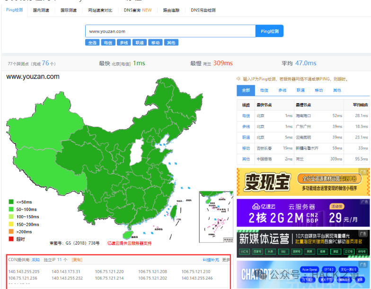Click the IP 140.143.255.205

click(24, 271)
